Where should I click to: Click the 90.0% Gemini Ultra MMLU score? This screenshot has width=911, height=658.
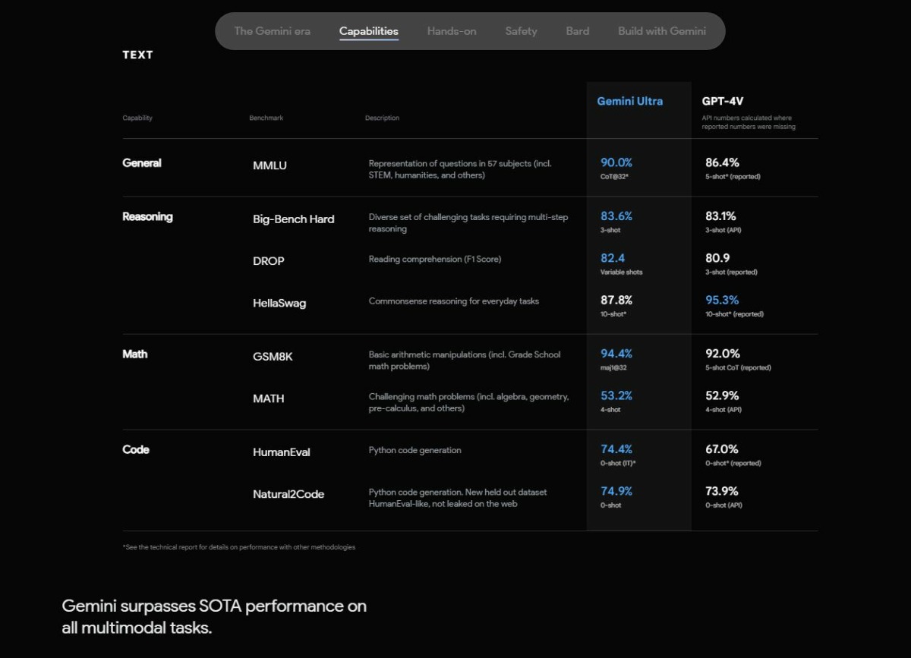[616, 162]
